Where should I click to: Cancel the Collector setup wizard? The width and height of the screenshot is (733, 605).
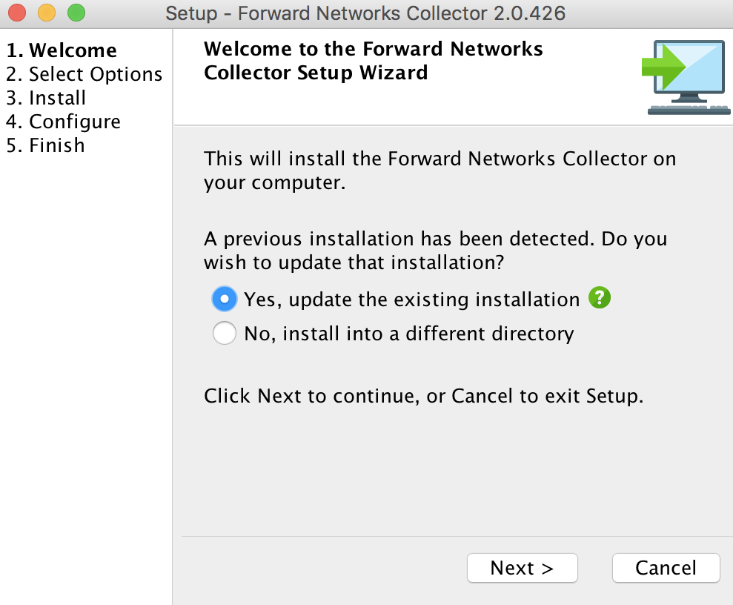point(665,567)
